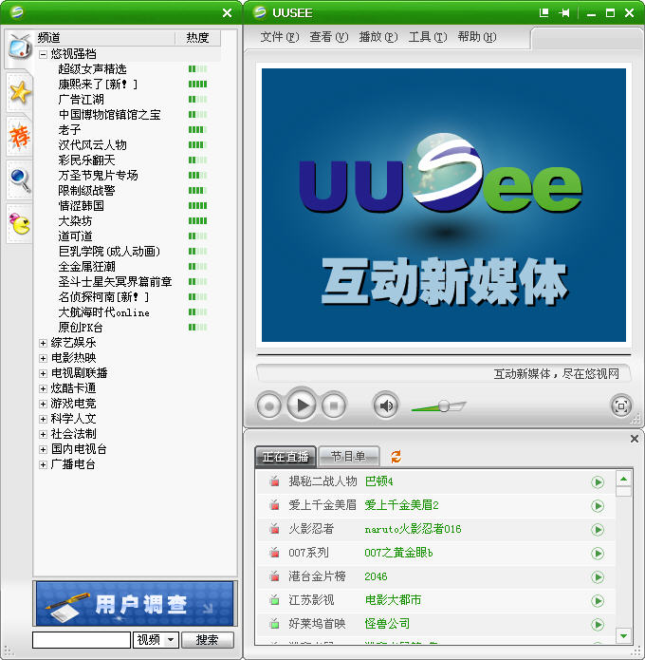Click the volume slider handle

(444, 405)
